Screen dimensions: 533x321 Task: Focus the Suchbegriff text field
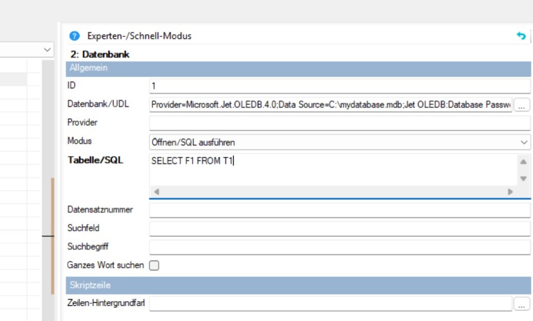click(339, 246)
